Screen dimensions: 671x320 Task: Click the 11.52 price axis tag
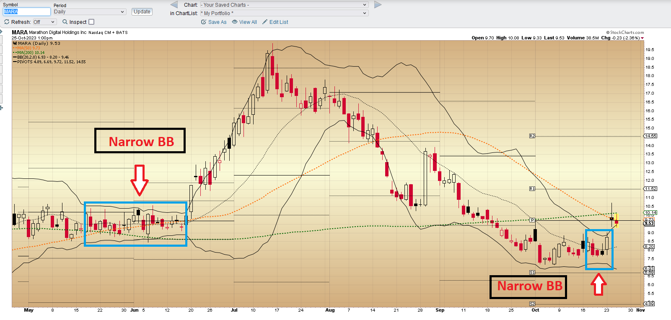pos(650,189)
